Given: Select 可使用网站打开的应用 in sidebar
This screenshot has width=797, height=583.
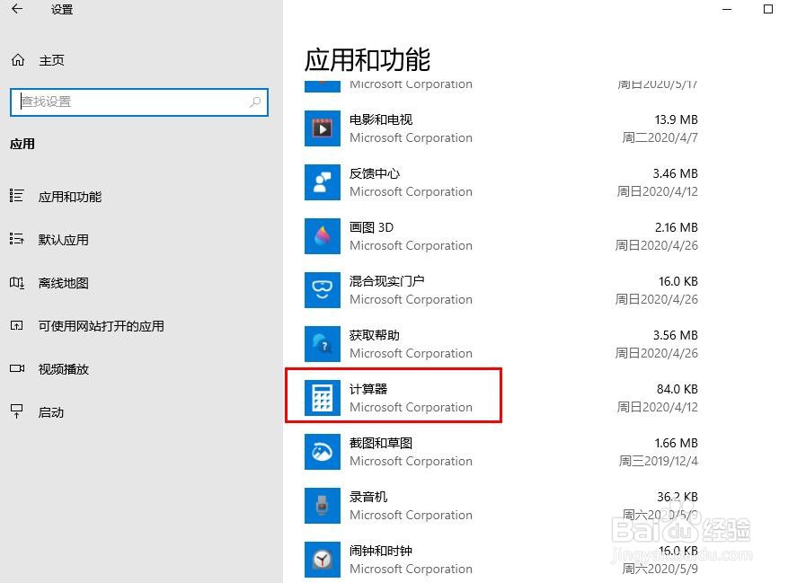Looking at the screenshot, I should pyautogui.click(x=102, y=326).
